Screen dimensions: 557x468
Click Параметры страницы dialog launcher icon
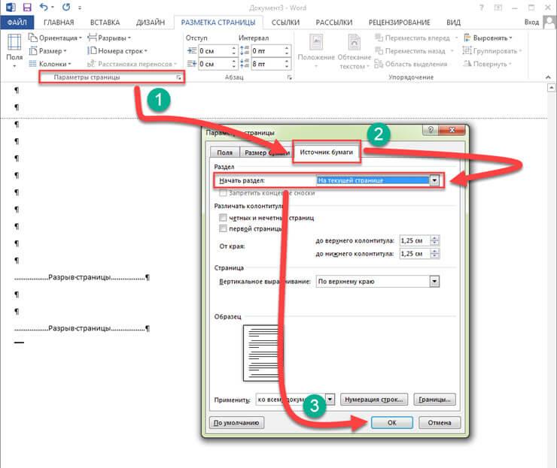(178, 77)
